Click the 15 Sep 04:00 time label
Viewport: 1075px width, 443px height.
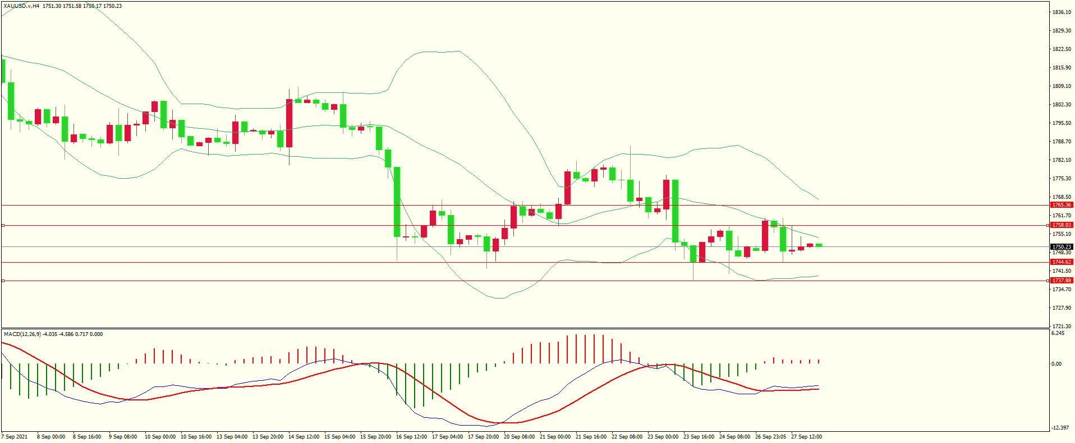pyautogui.click(x=339, y=437)
